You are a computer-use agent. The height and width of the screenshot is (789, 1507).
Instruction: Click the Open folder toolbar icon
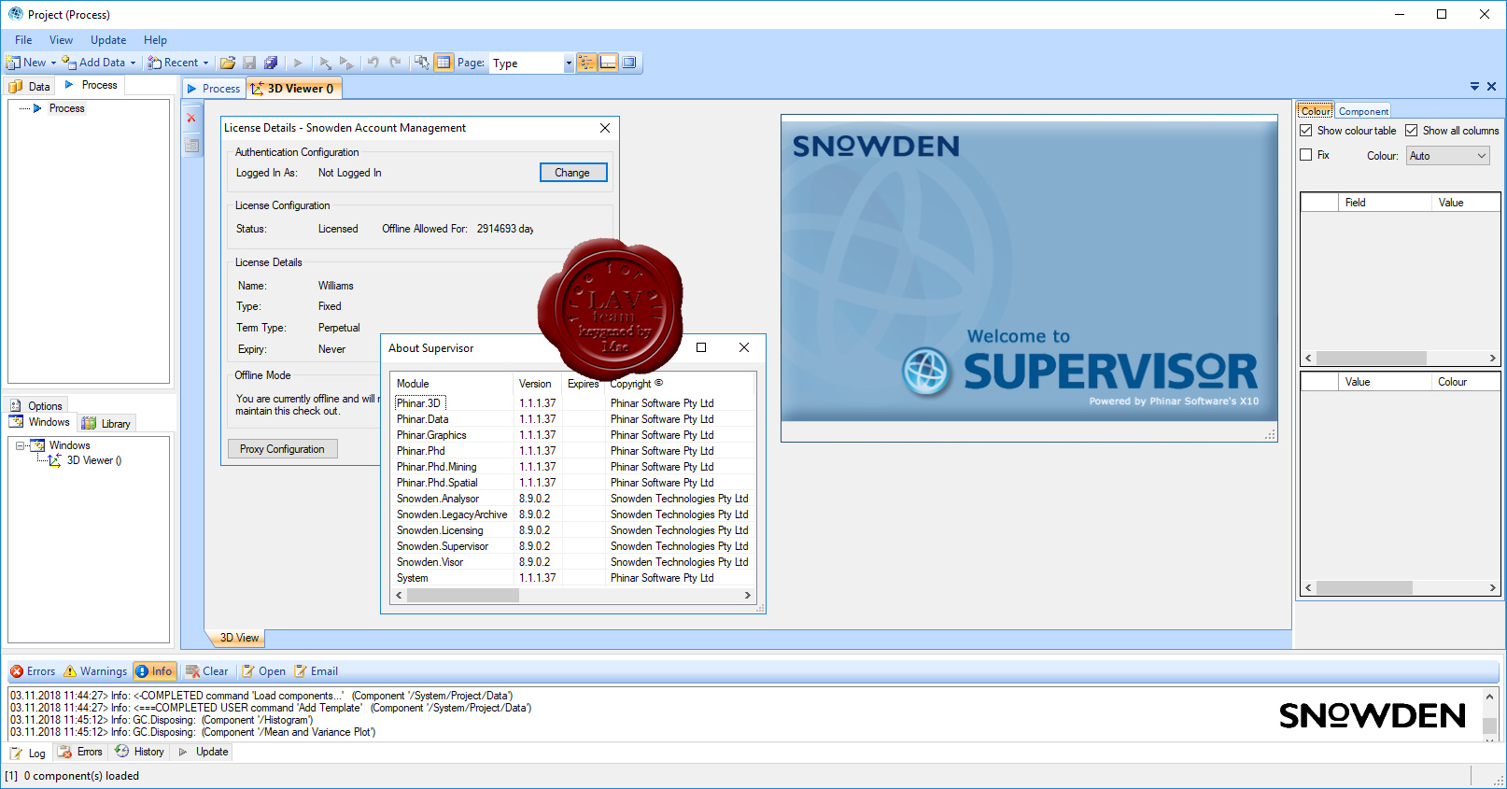coord(227,63)
